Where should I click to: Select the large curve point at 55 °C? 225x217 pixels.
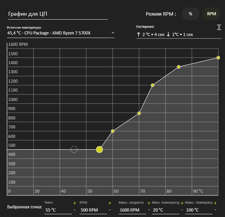click(x=100, y=150)
